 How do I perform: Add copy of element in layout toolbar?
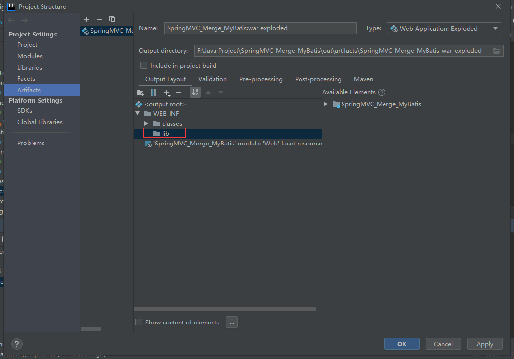[x=167, y=93]
